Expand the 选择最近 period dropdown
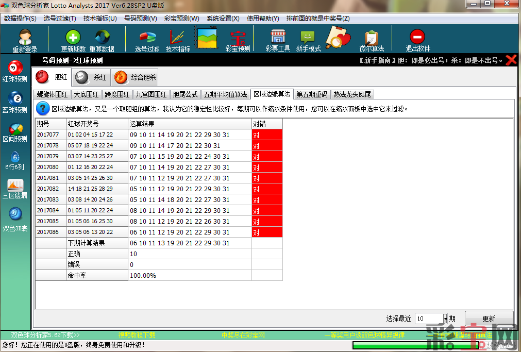Image resolution: width=521 pixels, height=352 pixels. click(445, 319)
